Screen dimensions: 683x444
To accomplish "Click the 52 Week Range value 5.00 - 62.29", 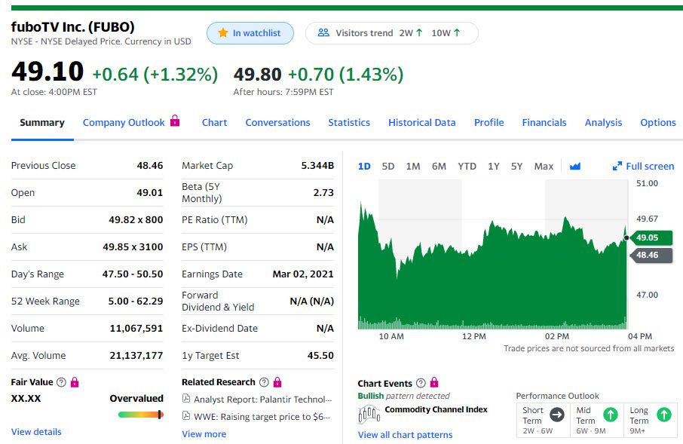I will pos(136,301).
